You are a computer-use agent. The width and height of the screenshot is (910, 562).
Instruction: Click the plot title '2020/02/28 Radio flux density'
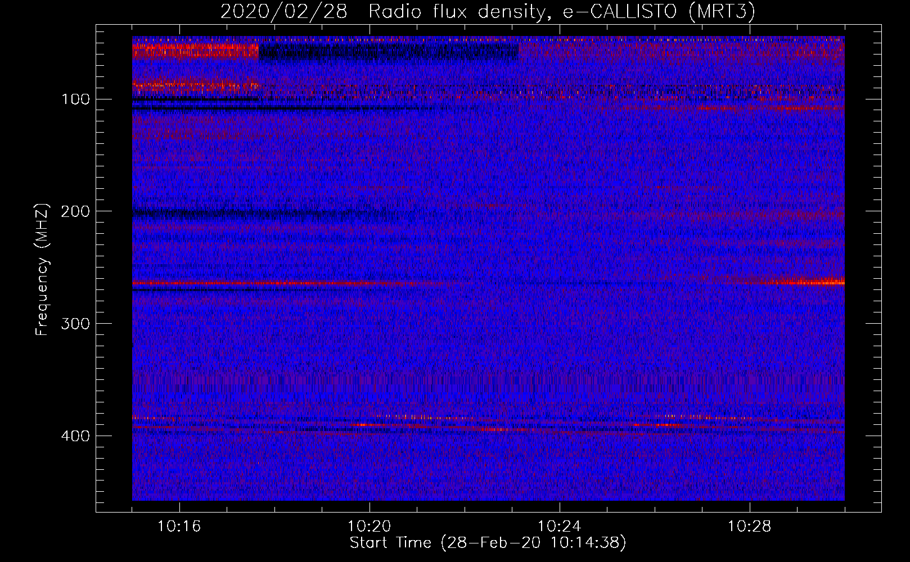488,12
